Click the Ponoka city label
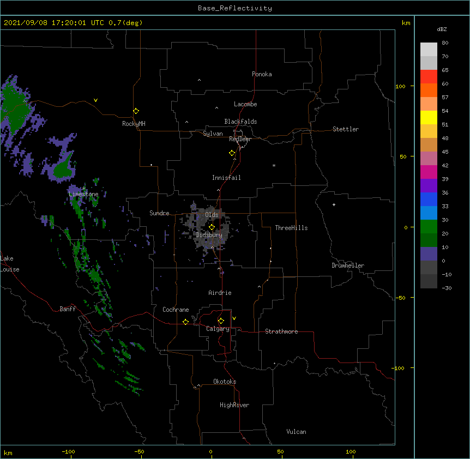Image resolution: width=470 pixels, height=459 pixels. click(262, 74)
